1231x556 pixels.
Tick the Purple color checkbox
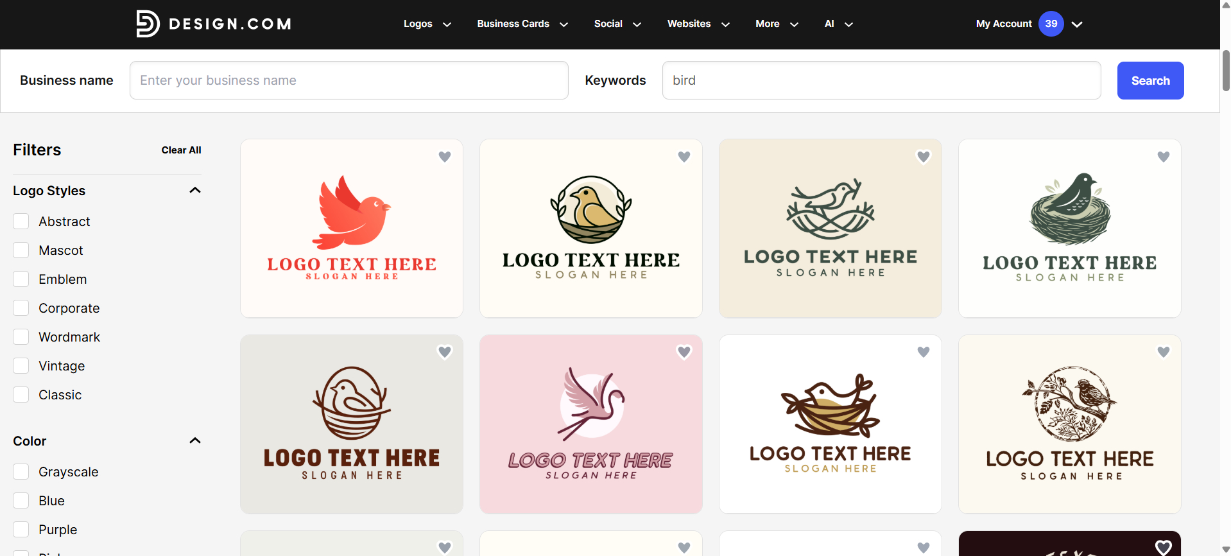pos(21,530)
